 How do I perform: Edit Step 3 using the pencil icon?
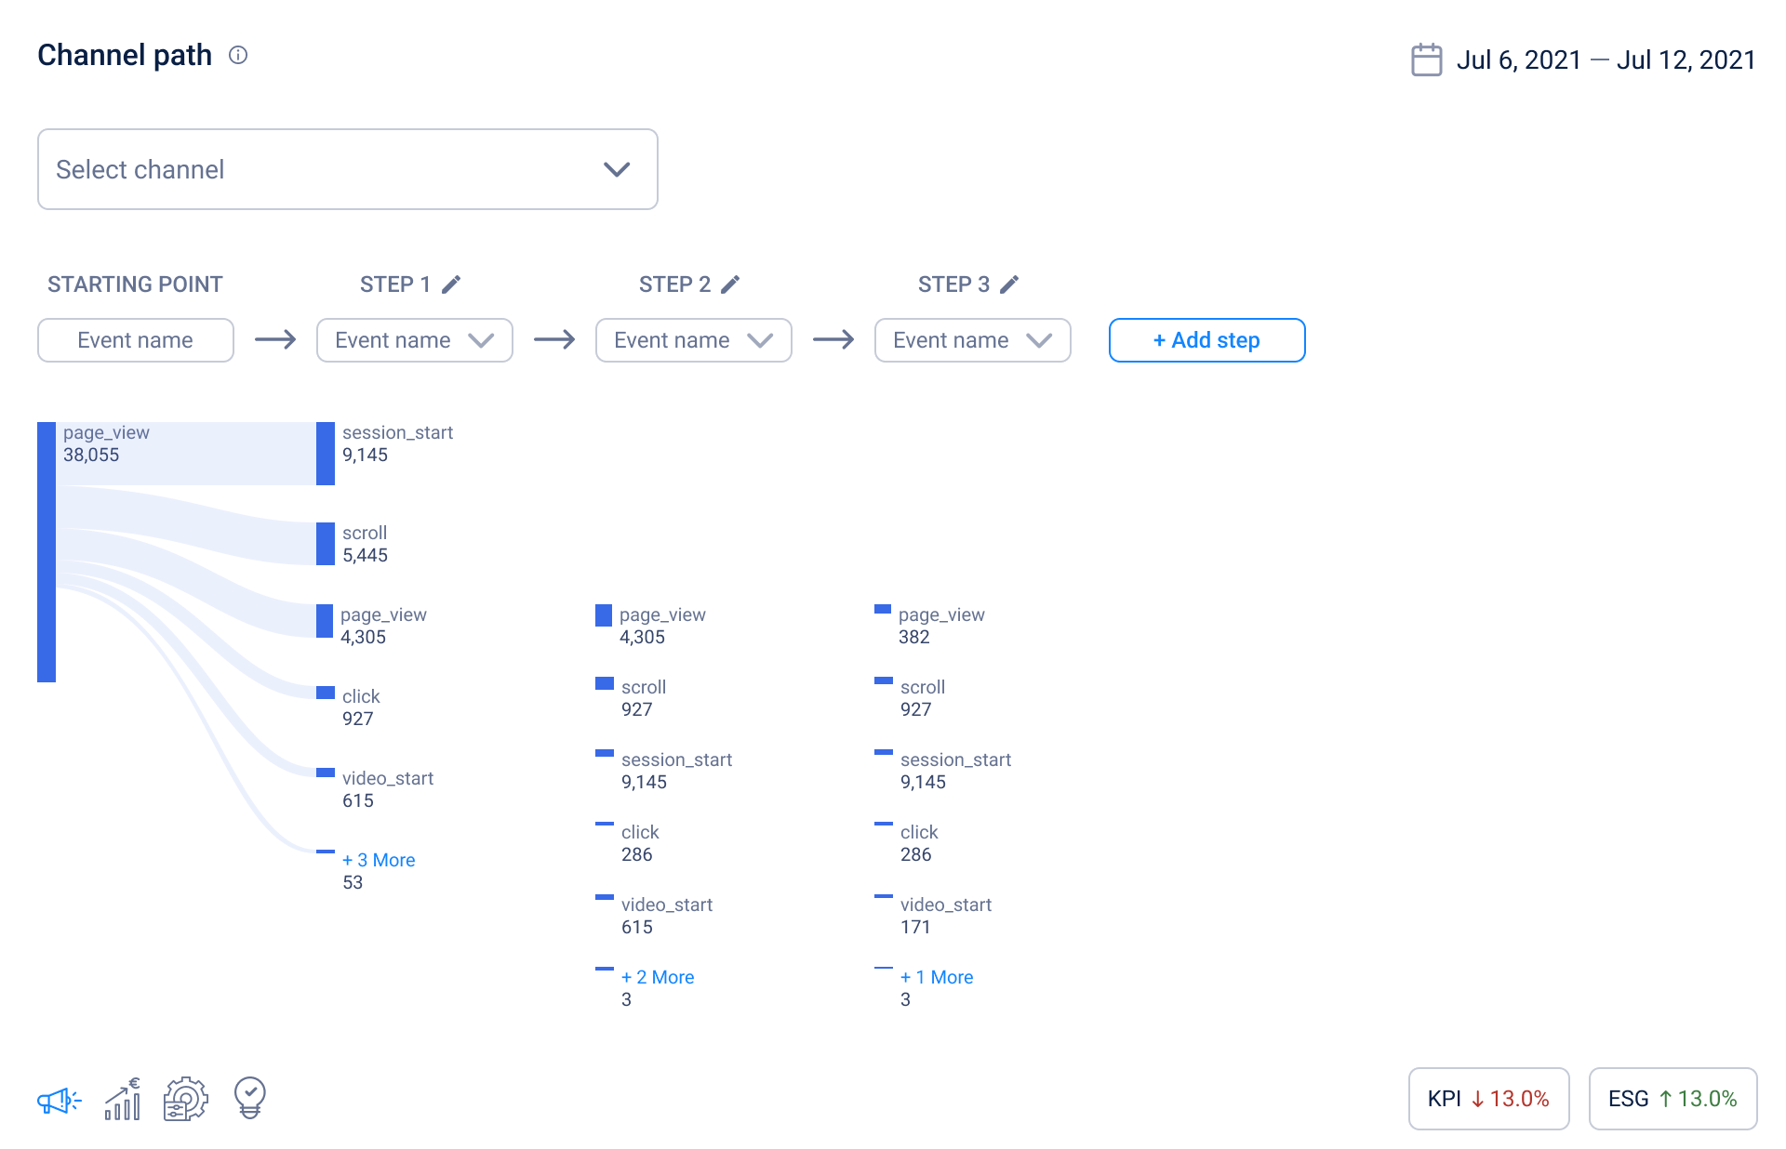[1009, 284]
